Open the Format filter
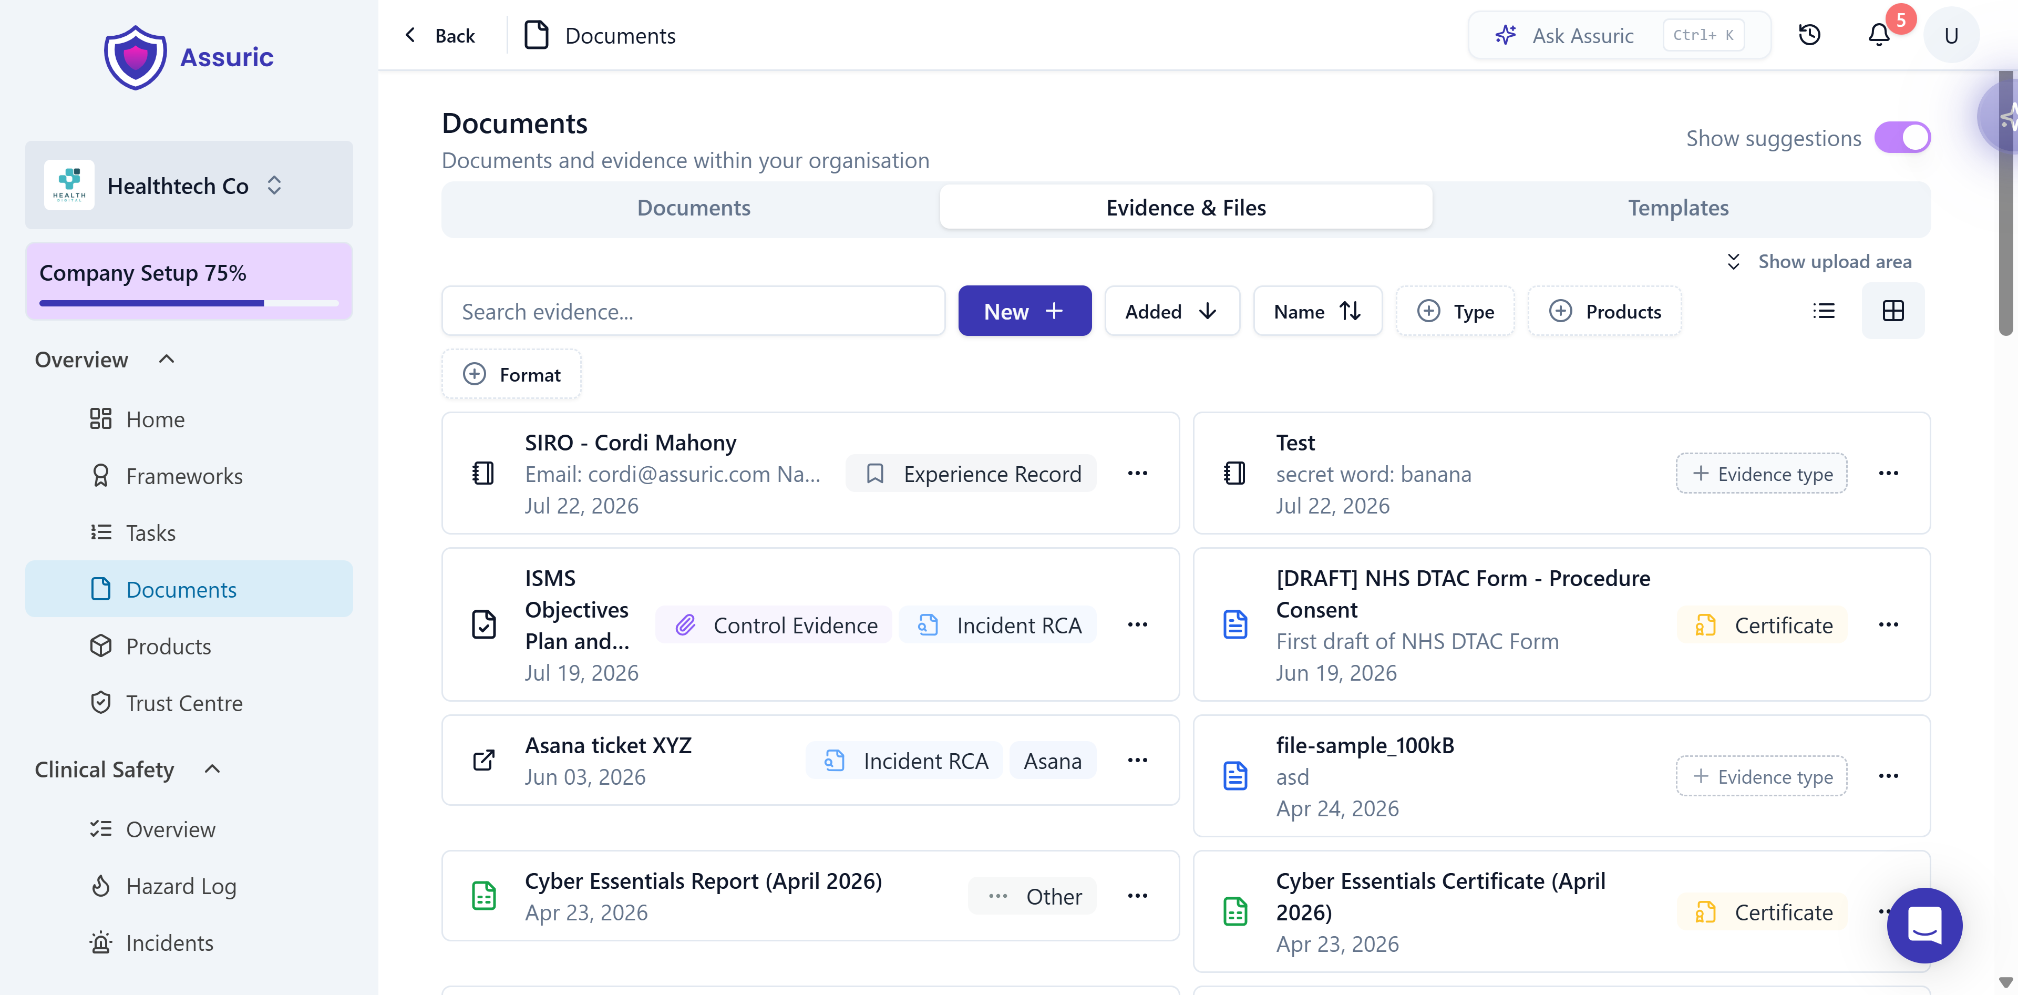The image size is (2018, 995). point(511,374)
